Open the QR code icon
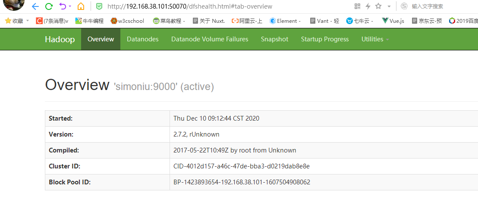The image size is (478, 199). point(357,6)
